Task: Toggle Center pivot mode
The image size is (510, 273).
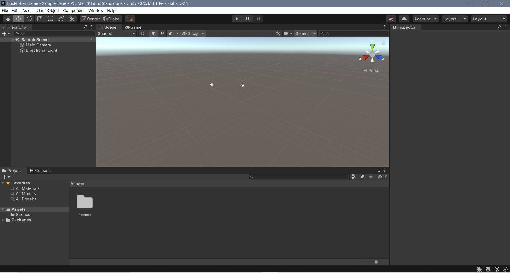Action: [x=91, y=19]
